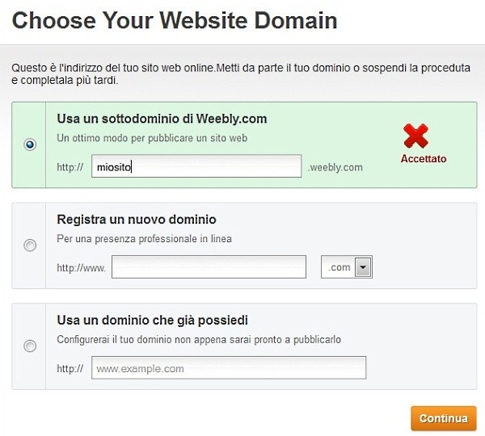Select the already-owned domain radio button
Image resolution: width=485 pixels, height=436 pixels.
[30, 346]
